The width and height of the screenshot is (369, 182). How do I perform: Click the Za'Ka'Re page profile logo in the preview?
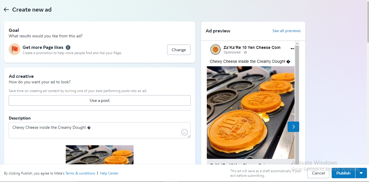tap(215, 49)
